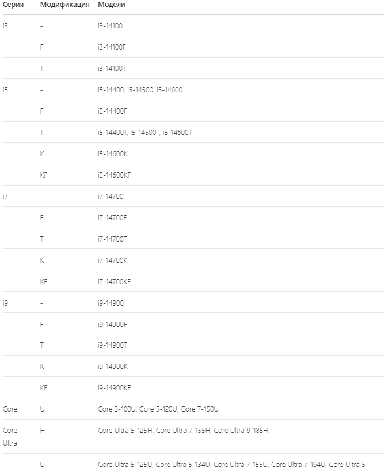Select the i7-14700KF model cell
Image resolution: width=392 pixels, height=471 pixels.
[115, 282]
